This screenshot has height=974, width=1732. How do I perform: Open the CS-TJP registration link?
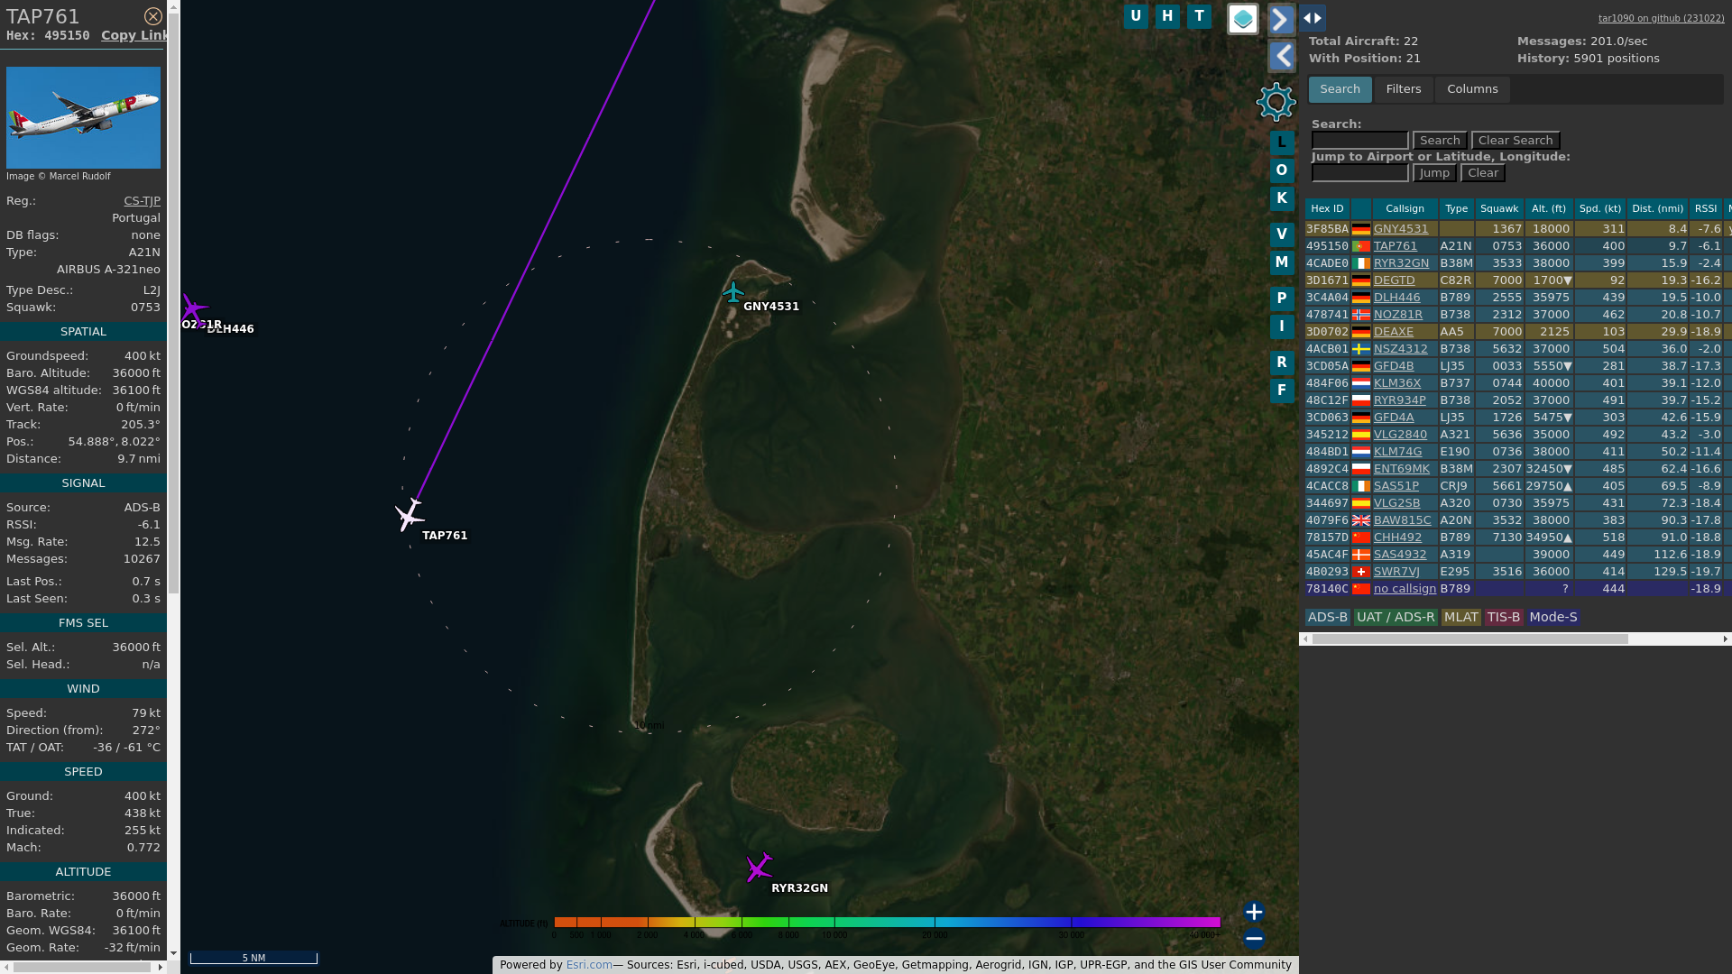coord(142,201)
